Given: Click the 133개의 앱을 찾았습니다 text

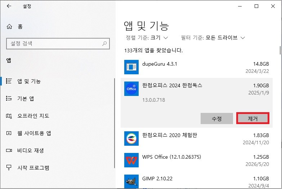Looking at the screenshot, I should [153, 50].
